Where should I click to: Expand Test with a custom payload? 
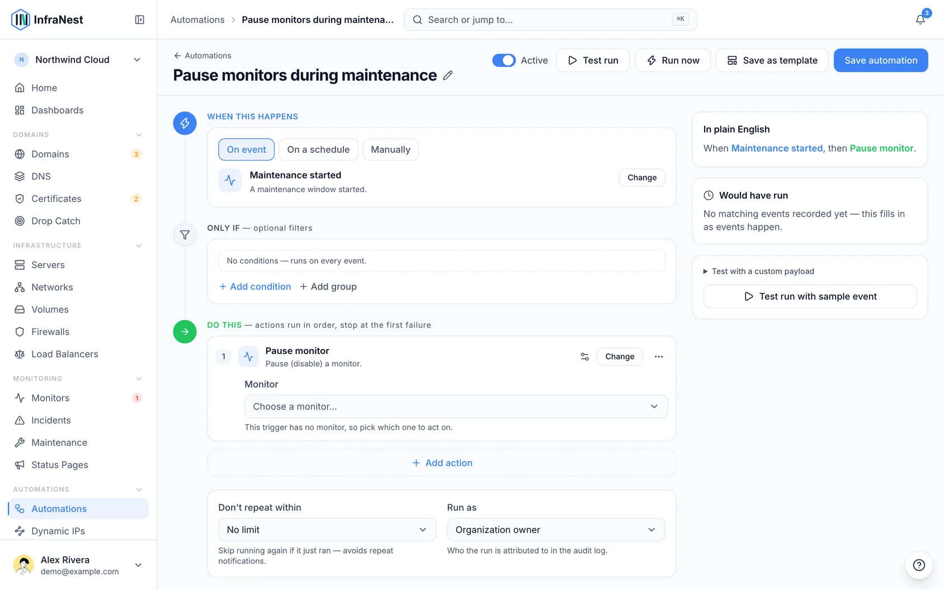pyautogui.click(x=759, y=271)
